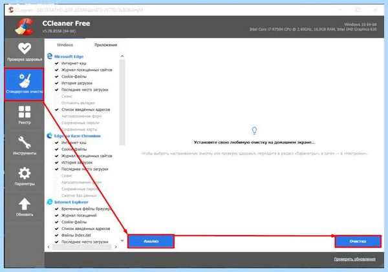388x272 pixels.
Task: Click the small CCleaner title bar icon
Action: coord(10,10)
